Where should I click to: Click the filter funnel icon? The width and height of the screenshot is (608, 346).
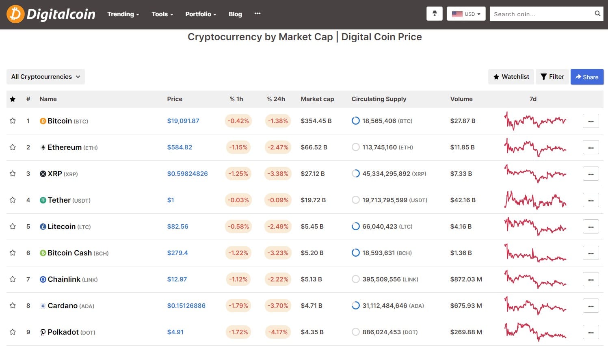[x=544, y=77]
